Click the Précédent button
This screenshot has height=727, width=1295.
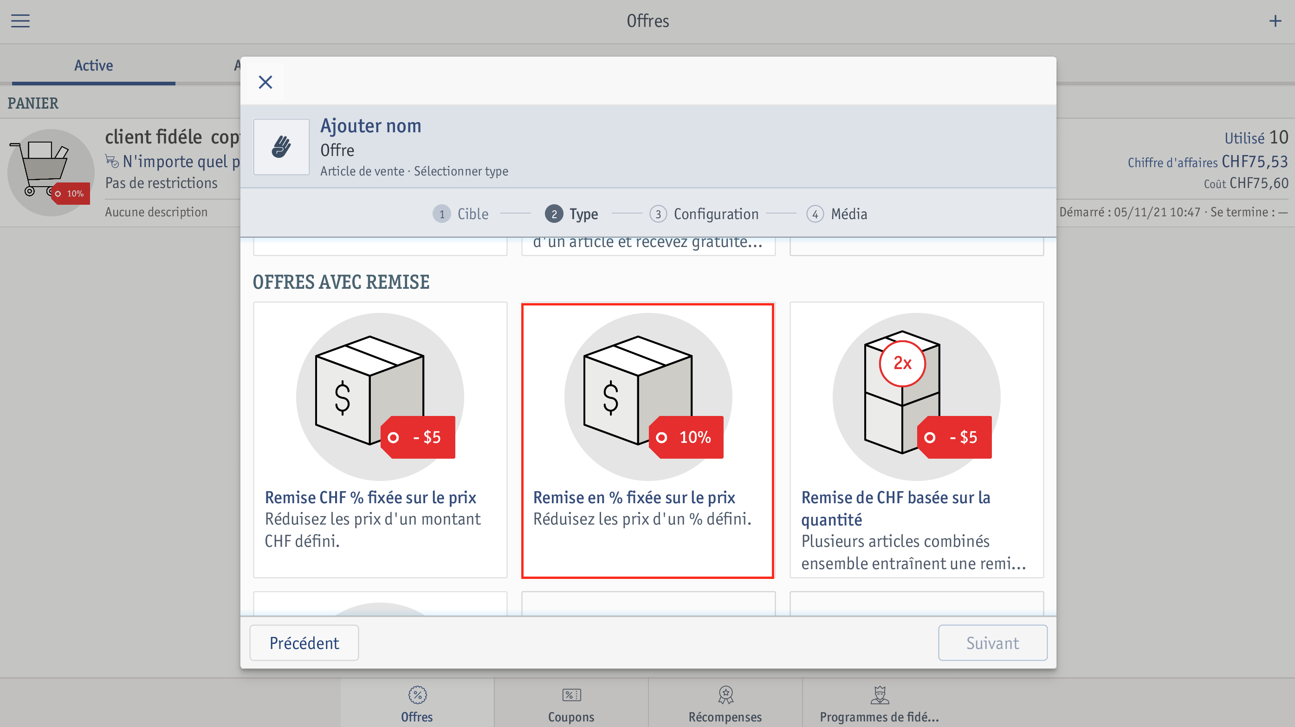tap(304, 643)
